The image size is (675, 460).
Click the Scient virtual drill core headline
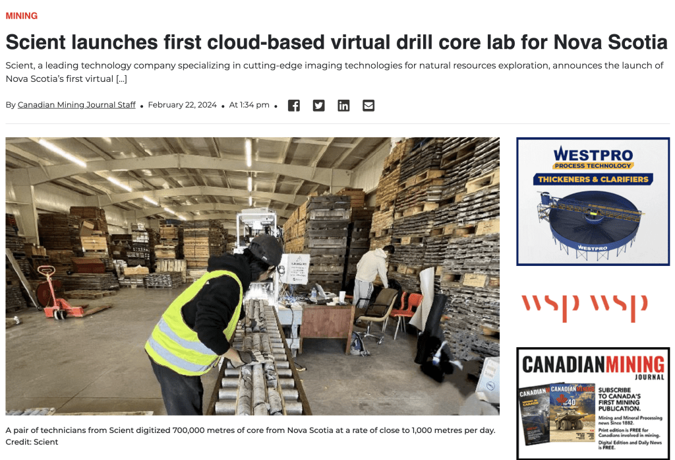pos(336,42)
